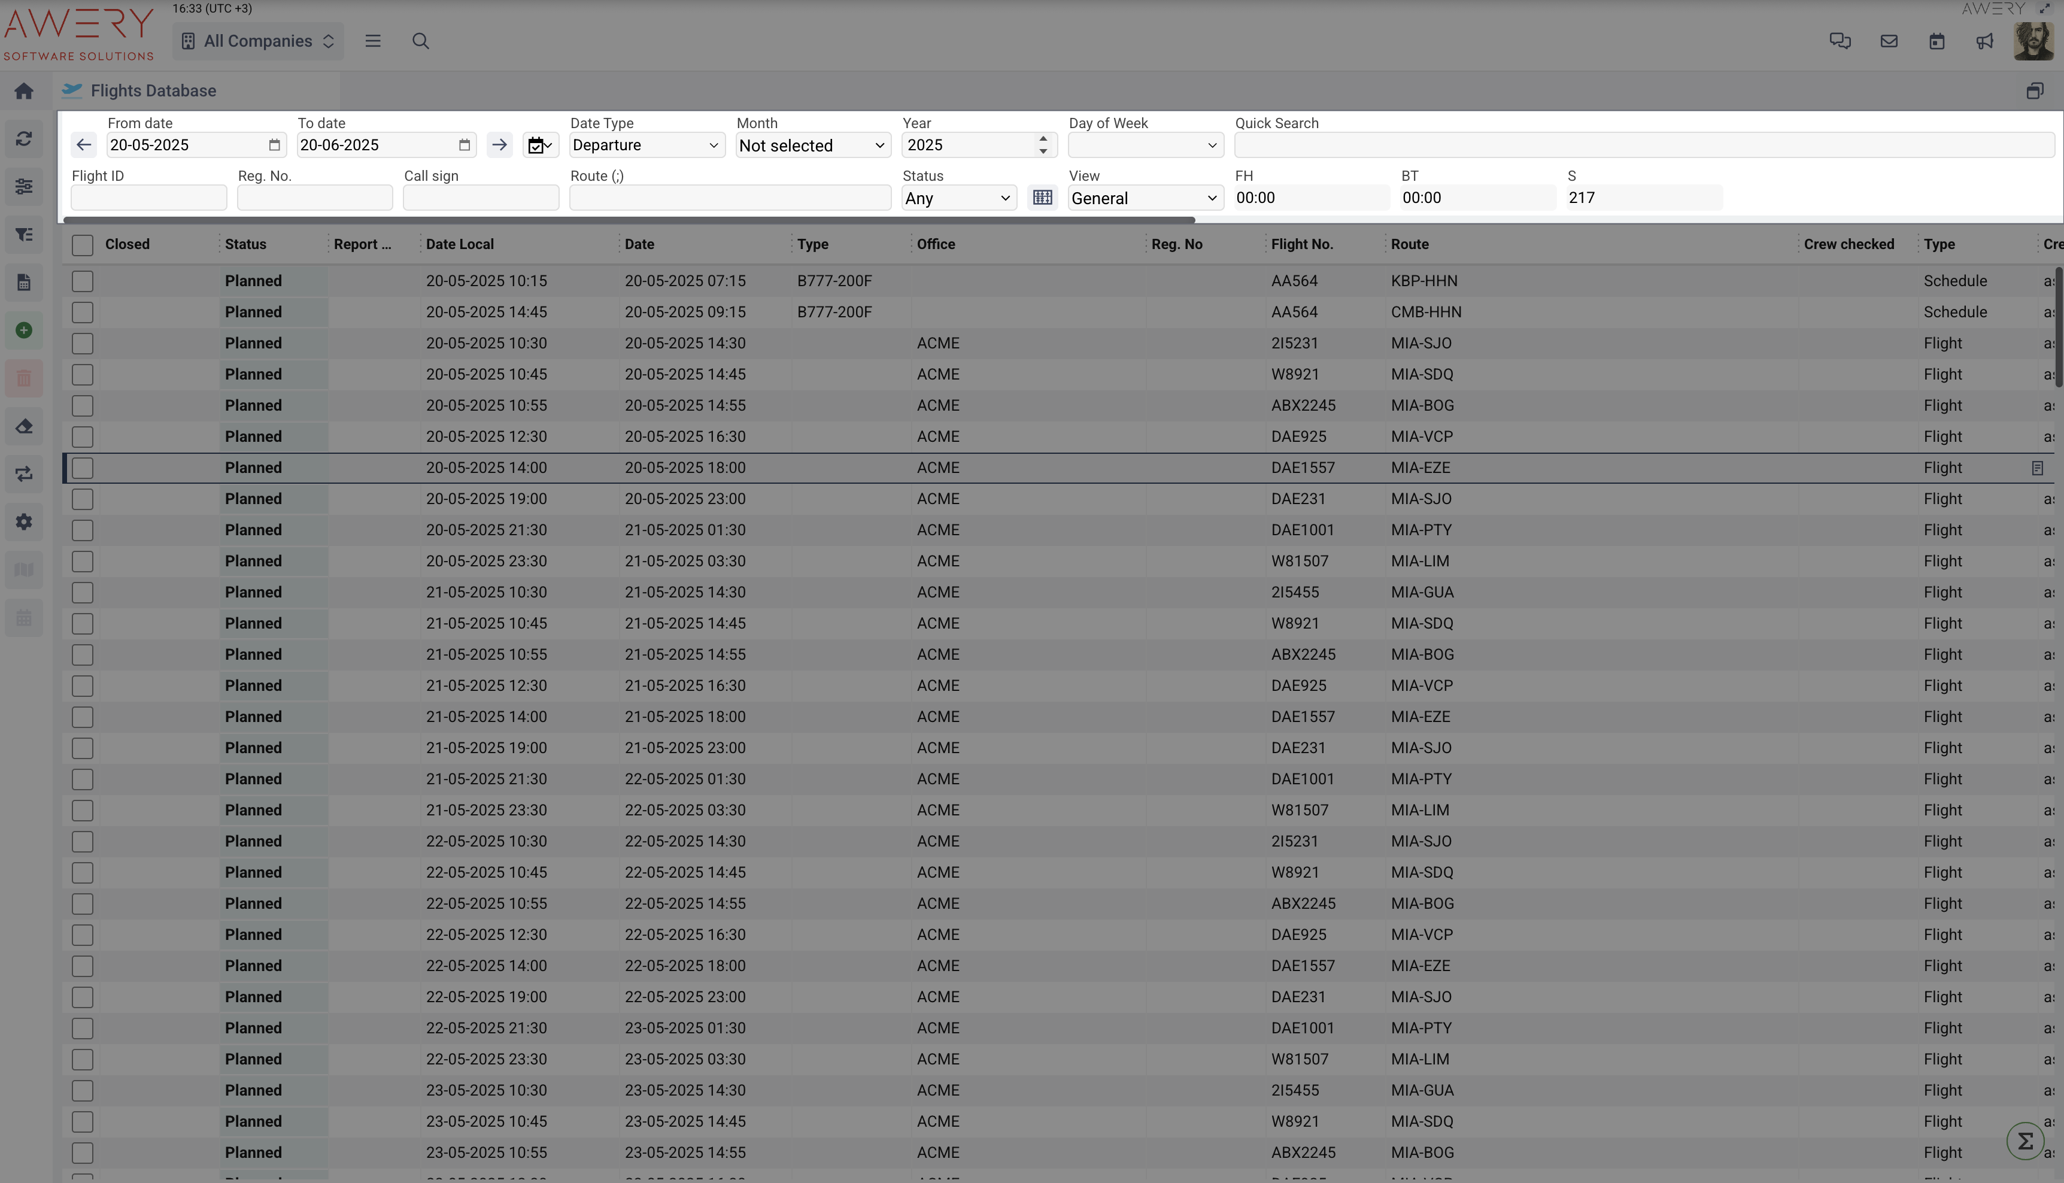
Task: Click into the Quick Search field
Action: (x=1643, y=145)
